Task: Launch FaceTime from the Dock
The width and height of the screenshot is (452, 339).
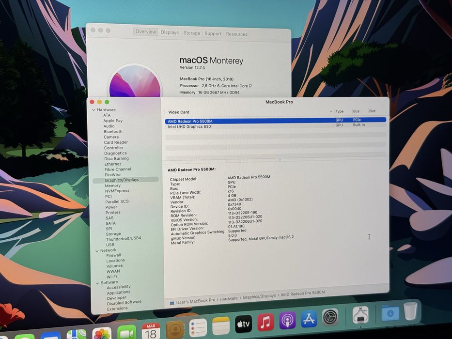Action: tap(126, 332)
